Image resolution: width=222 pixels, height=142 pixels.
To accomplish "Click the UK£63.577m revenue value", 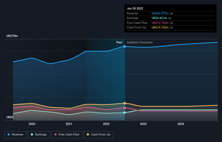I will (x=160, y=13).
